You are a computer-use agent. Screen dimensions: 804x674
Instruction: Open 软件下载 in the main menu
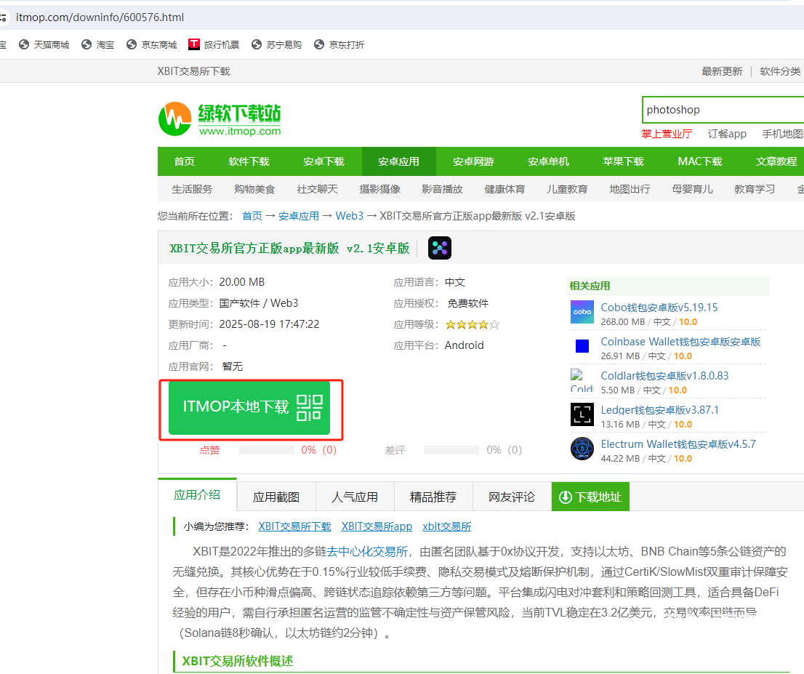tap(249, 161)
